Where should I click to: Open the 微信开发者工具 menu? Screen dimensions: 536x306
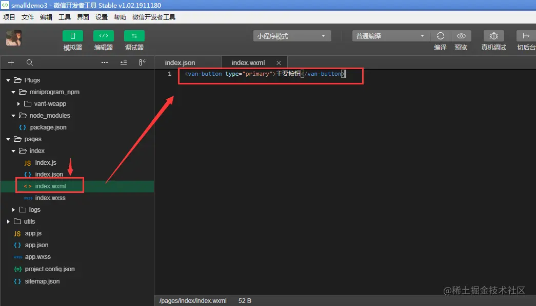154,17
